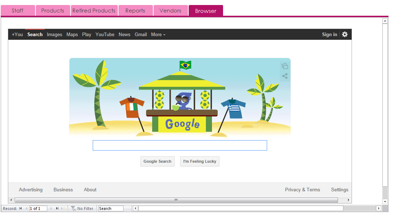Click the No Filter indicator
396x221 pixels.
[82, 208]
